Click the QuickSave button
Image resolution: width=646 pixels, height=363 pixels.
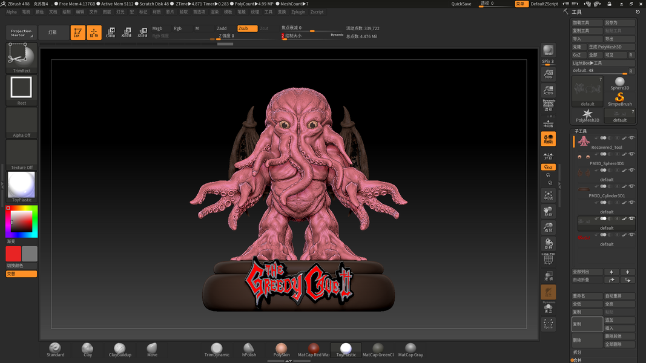point(461,4)
